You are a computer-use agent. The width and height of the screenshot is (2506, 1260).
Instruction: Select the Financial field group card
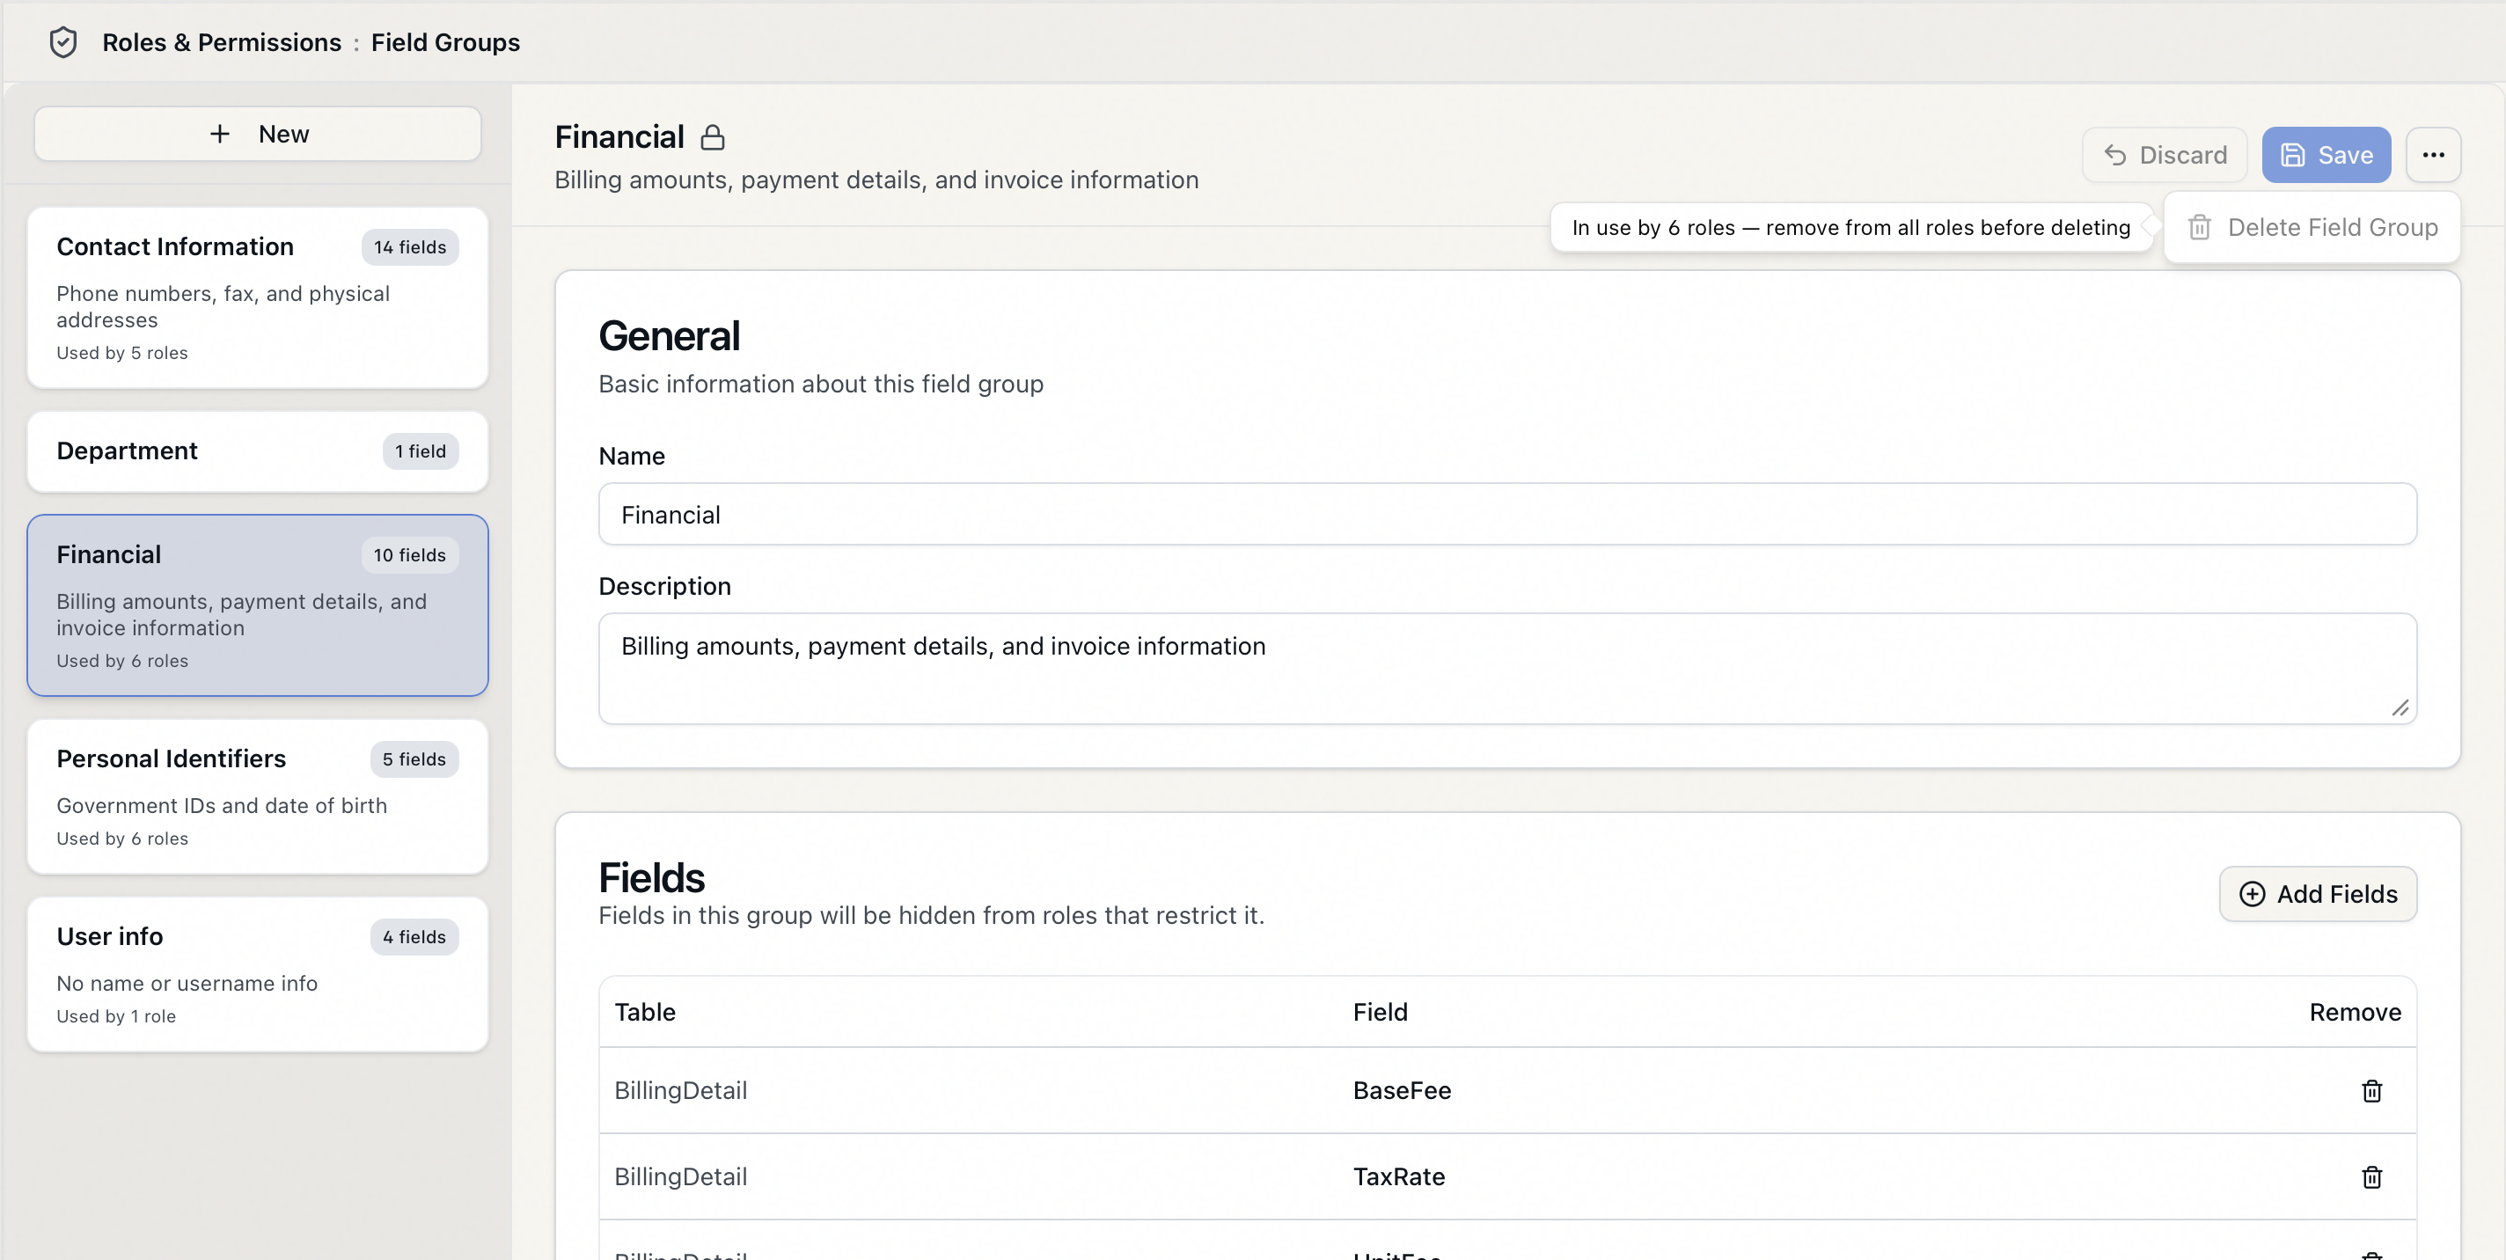[258, 605]
